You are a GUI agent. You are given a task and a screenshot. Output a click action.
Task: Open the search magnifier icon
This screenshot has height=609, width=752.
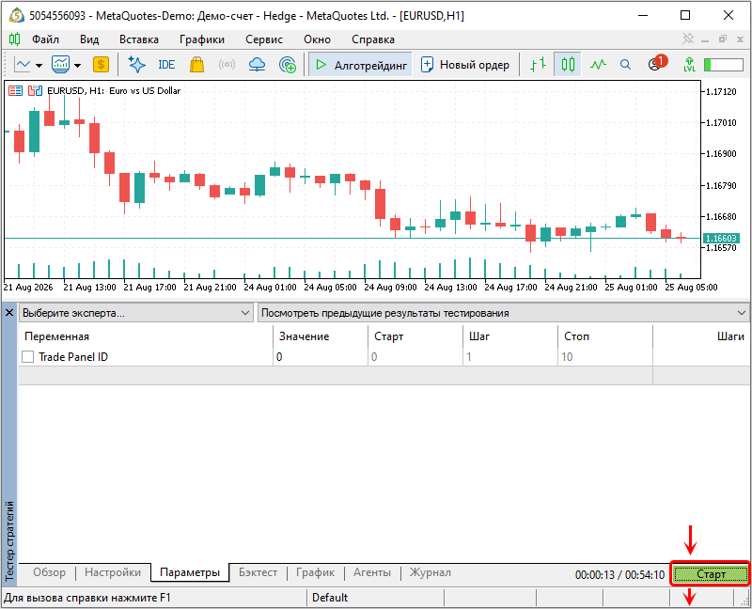pyautogui.click(x=625, y=64)
